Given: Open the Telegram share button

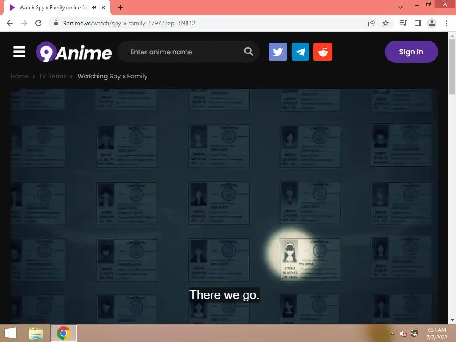Looking at the screenshot, I should point(300,52).
